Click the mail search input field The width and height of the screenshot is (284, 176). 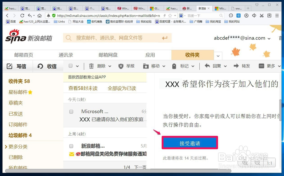(x=117, y=38)
